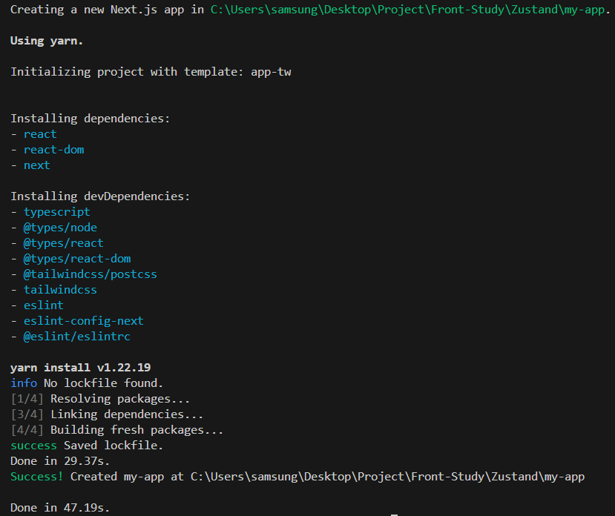Select the '@types/node' devDependency
Image resolution: width=615 pixels, height=516 pixels.
tap(60, 228)
